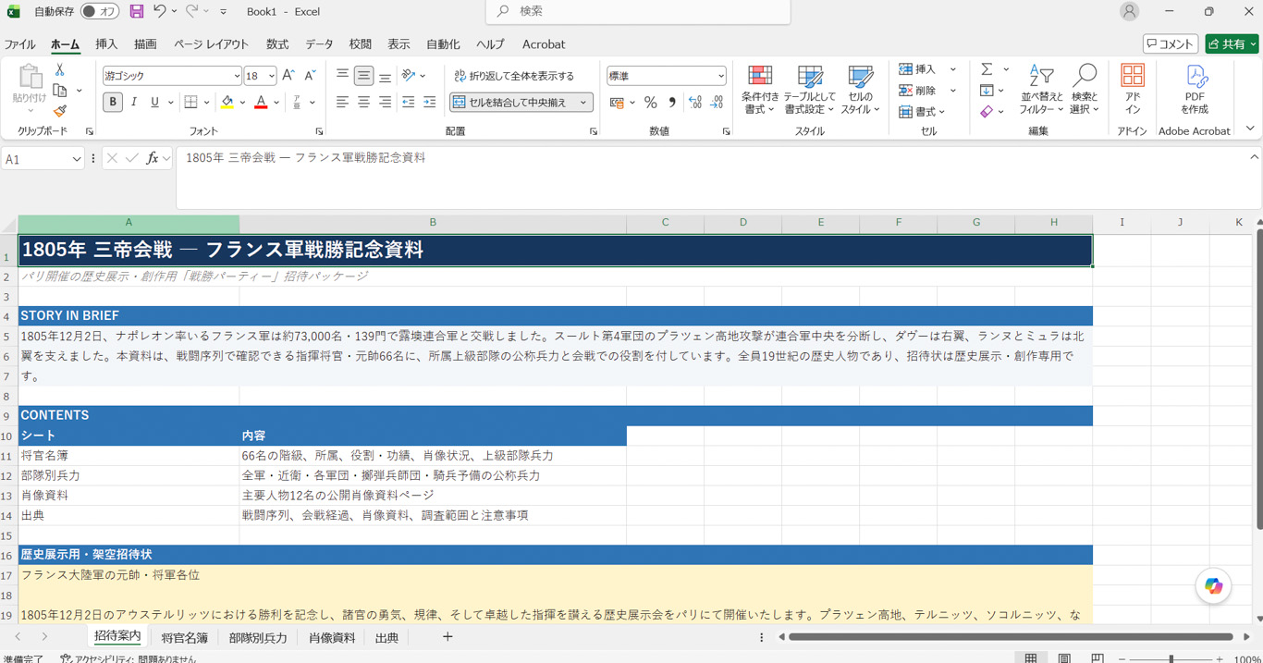Toggle wrap text (折り返して全体を表示する)
Image resolution: width=1263 pixels, height=663 pixels.
(x=514, y=76)
